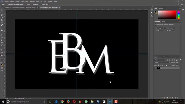Select the Rectangular Marquee tool

[x=2, y=13]
